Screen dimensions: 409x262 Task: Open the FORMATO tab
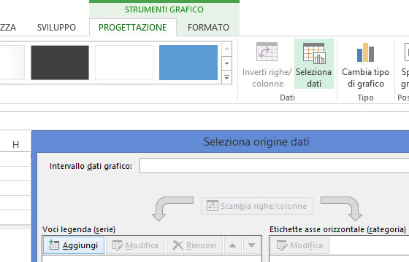208,28
